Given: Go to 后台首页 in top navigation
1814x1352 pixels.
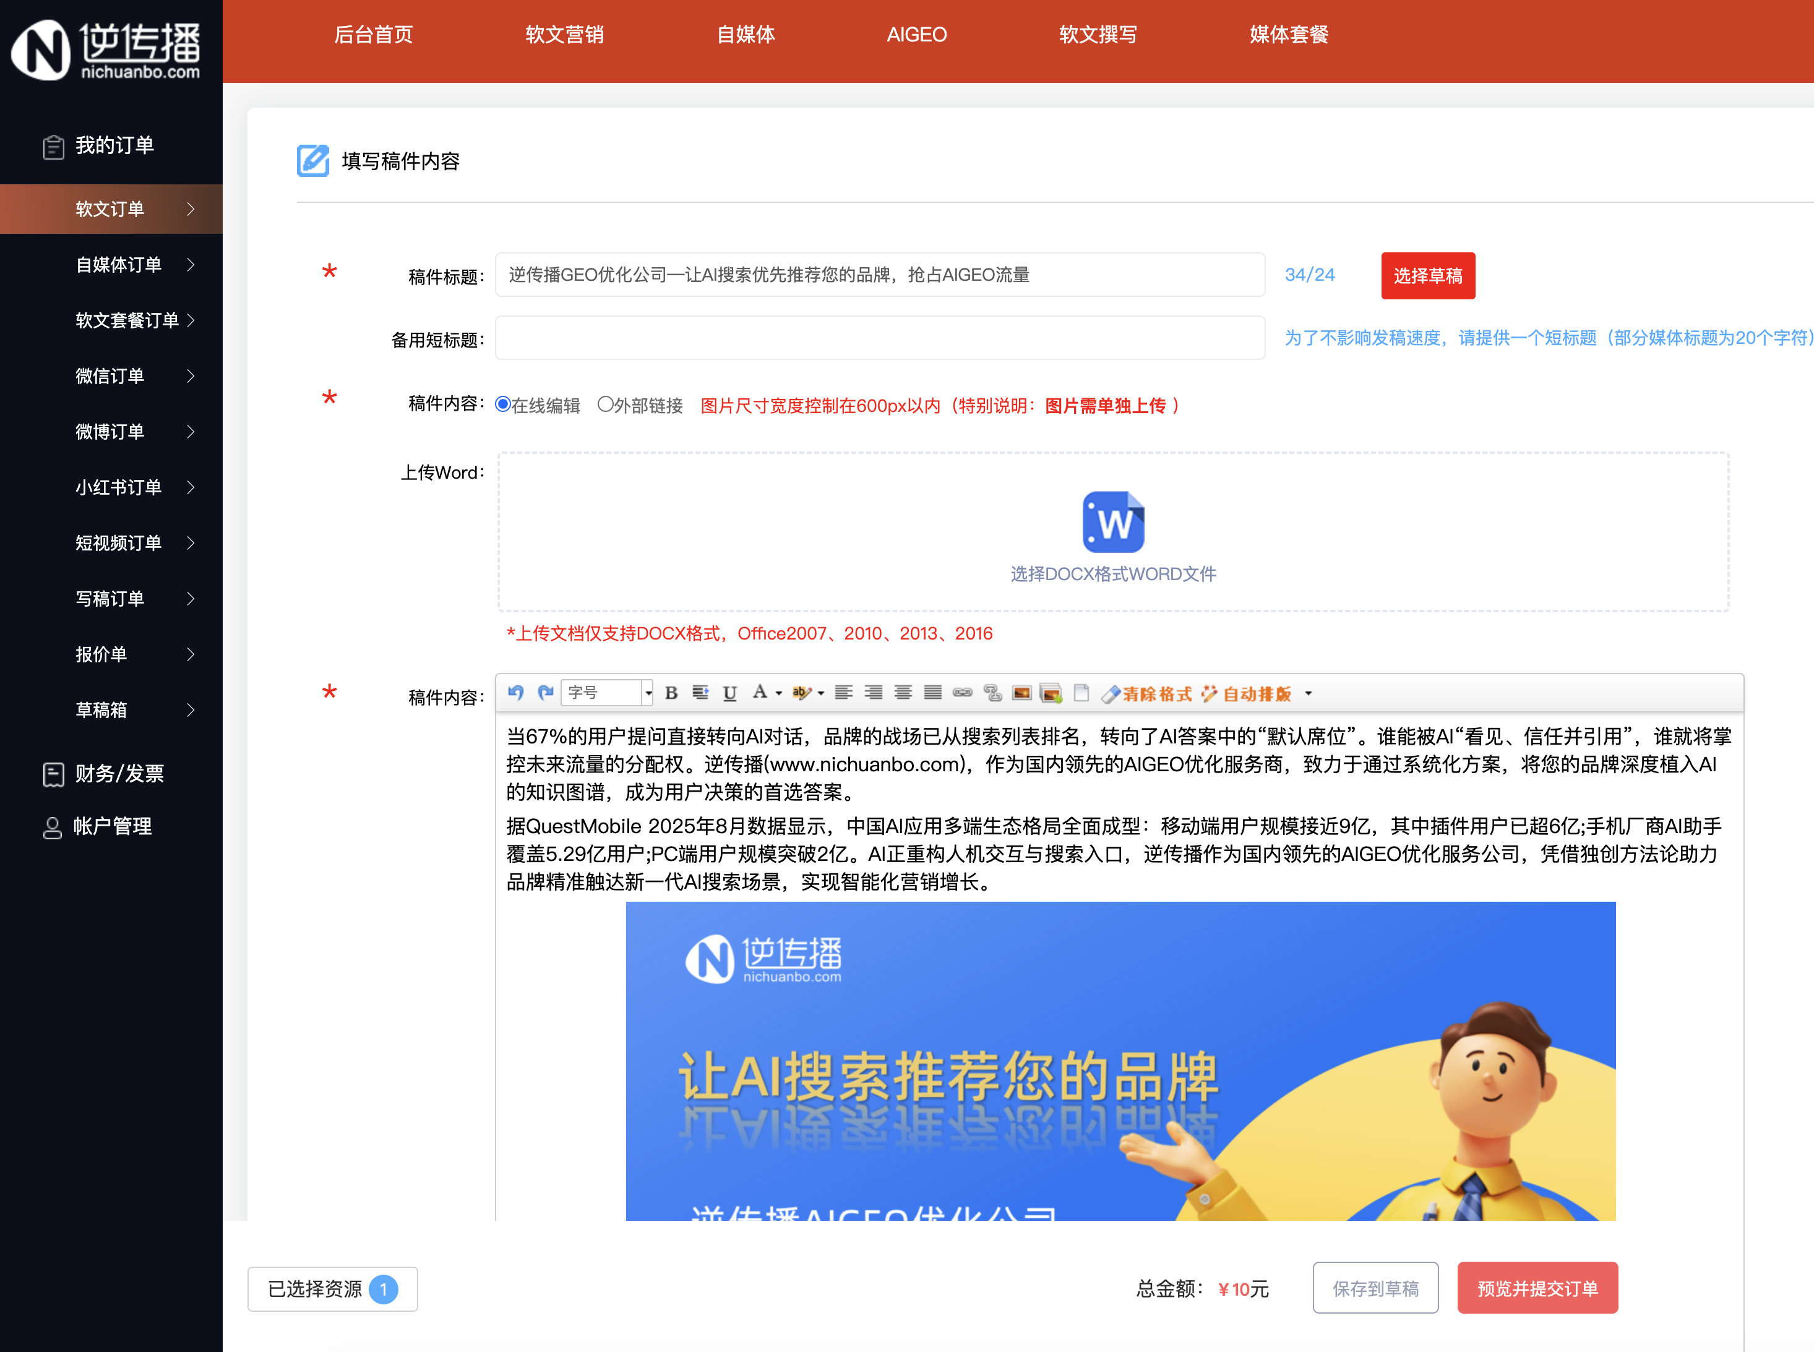Looking at the screenshot, I should (x=373, y=35).
